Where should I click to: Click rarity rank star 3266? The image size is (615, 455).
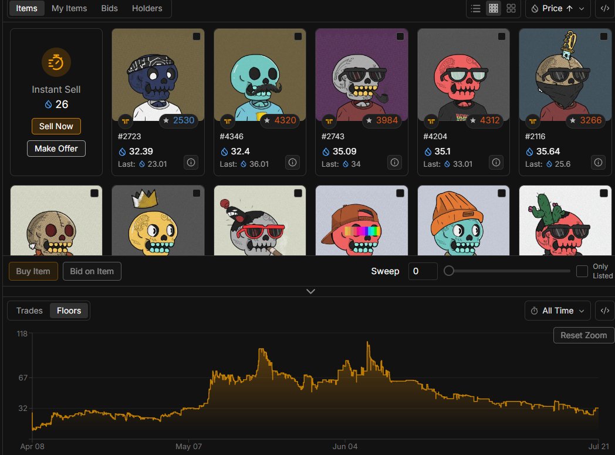click(585, 120)
